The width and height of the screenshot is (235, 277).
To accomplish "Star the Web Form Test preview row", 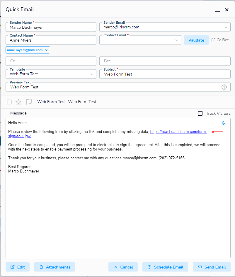I will [18, 102].
